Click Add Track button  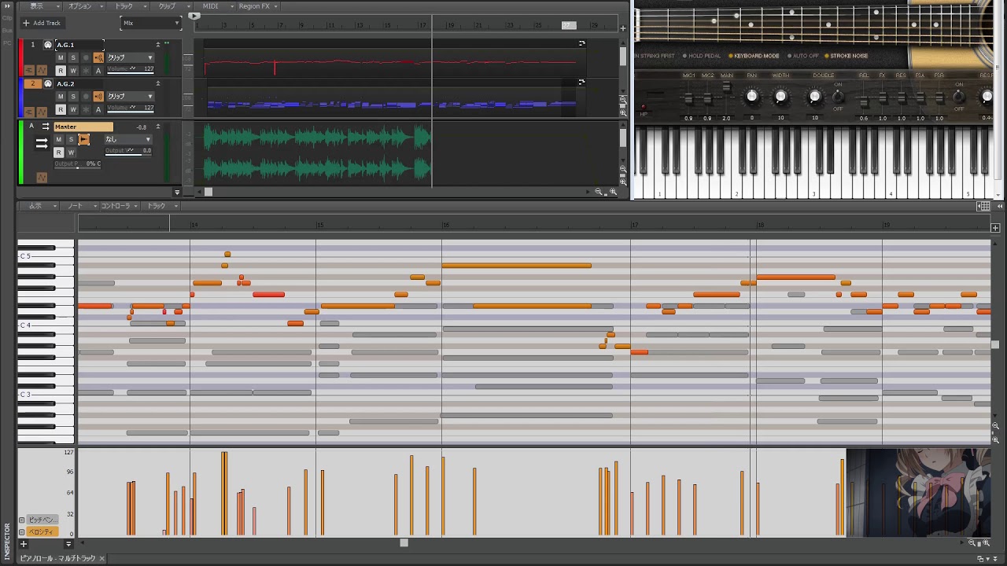42,23
